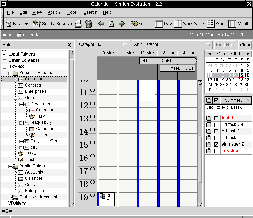
Task: Open the Search menu
Action: (90, 12)
